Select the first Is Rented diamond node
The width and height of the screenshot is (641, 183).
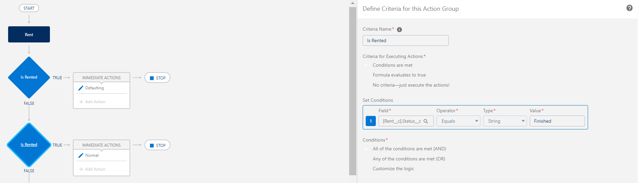pyautogui.click(x=29, y=77)
